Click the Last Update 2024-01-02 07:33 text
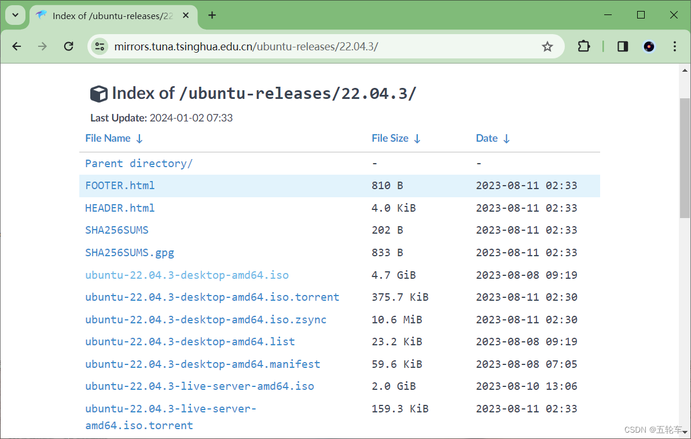Image resolution: width=691 pixels, height=439 pixels. click(161, 118)
